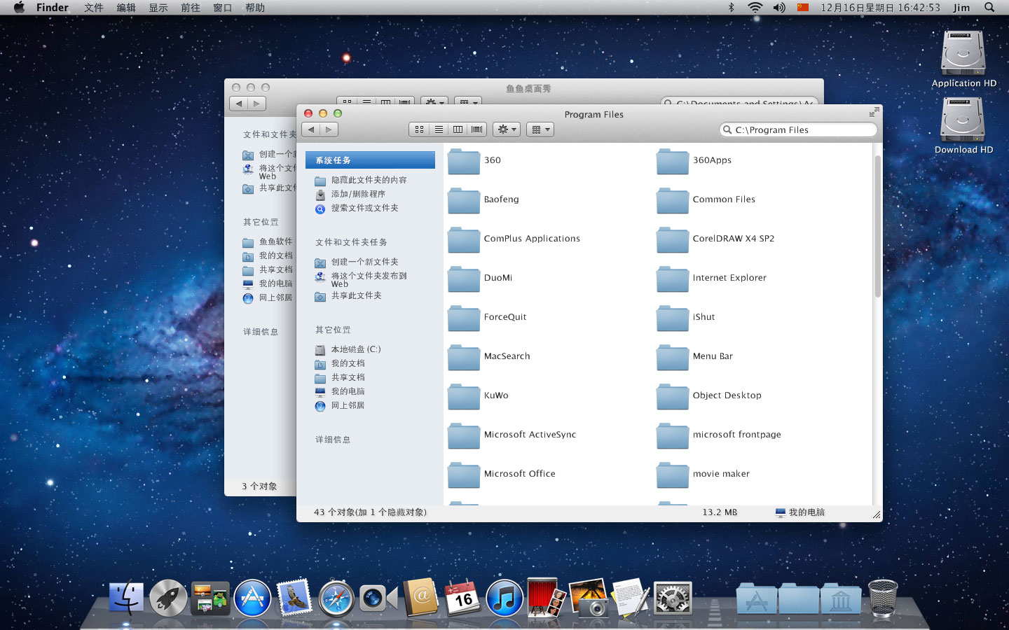Open the action gear dropdown in Program Files
Screen dimensions: 1009x630
pos(507,129)
